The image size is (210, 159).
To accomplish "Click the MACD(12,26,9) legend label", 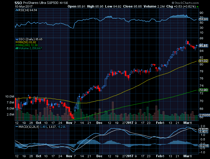I will (x=29, y=127).
